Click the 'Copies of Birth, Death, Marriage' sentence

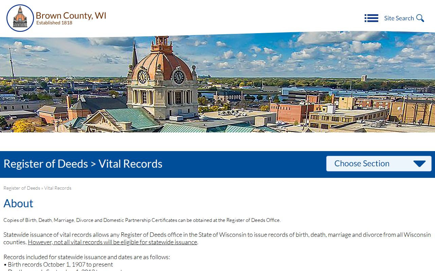pos(142,220)
